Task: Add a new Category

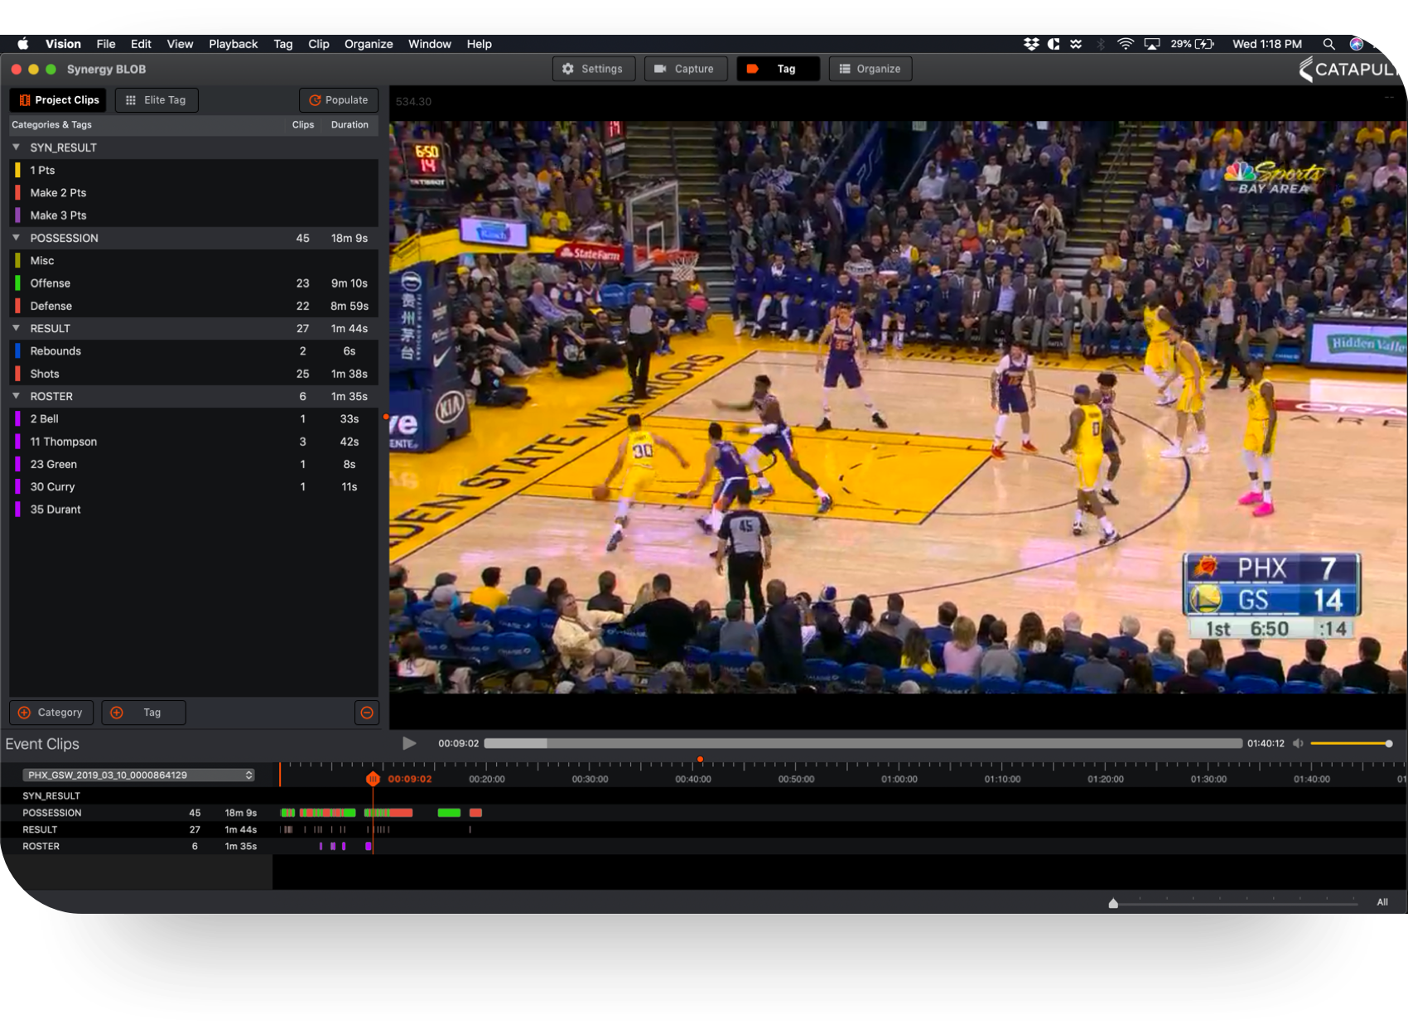Action: click(x=51, y=713)
